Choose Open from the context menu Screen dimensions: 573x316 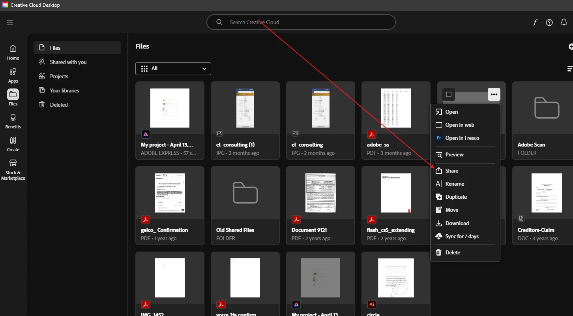point(465,112)
